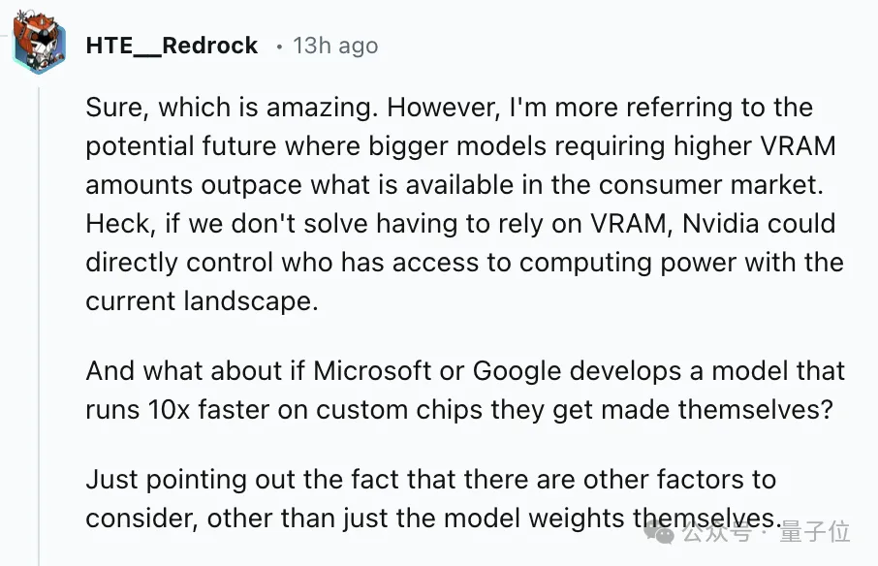Open the HTE__Redrock username profile link
878x566 pixels.
click(x=172, y=46)
